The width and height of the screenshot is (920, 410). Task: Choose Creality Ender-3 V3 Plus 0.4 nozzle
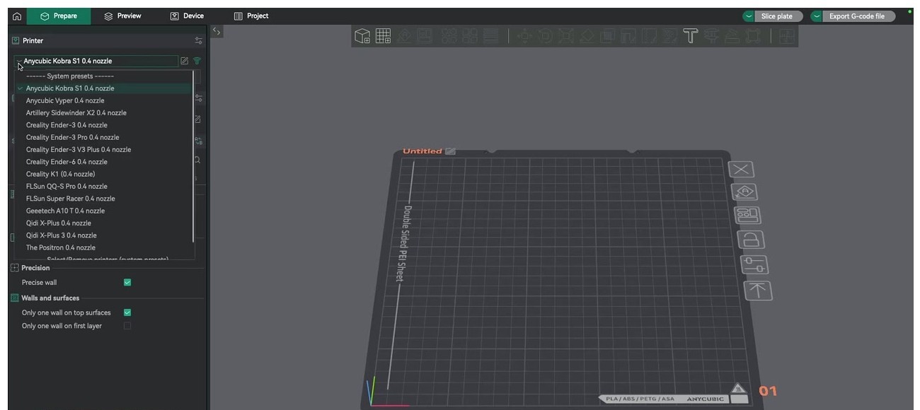(103, 150)
